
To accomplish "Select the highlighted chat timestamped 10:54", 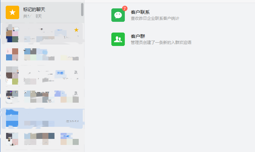I will coord(42,119).
